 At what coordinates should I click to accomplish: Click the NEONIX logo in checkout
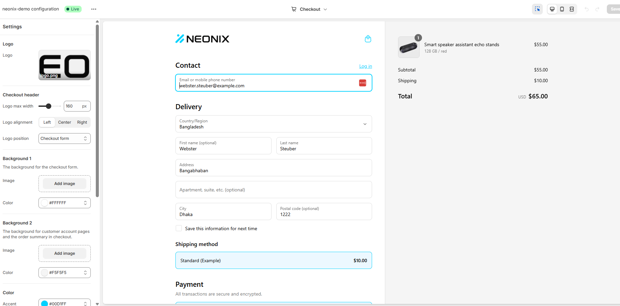coord(202,39)
